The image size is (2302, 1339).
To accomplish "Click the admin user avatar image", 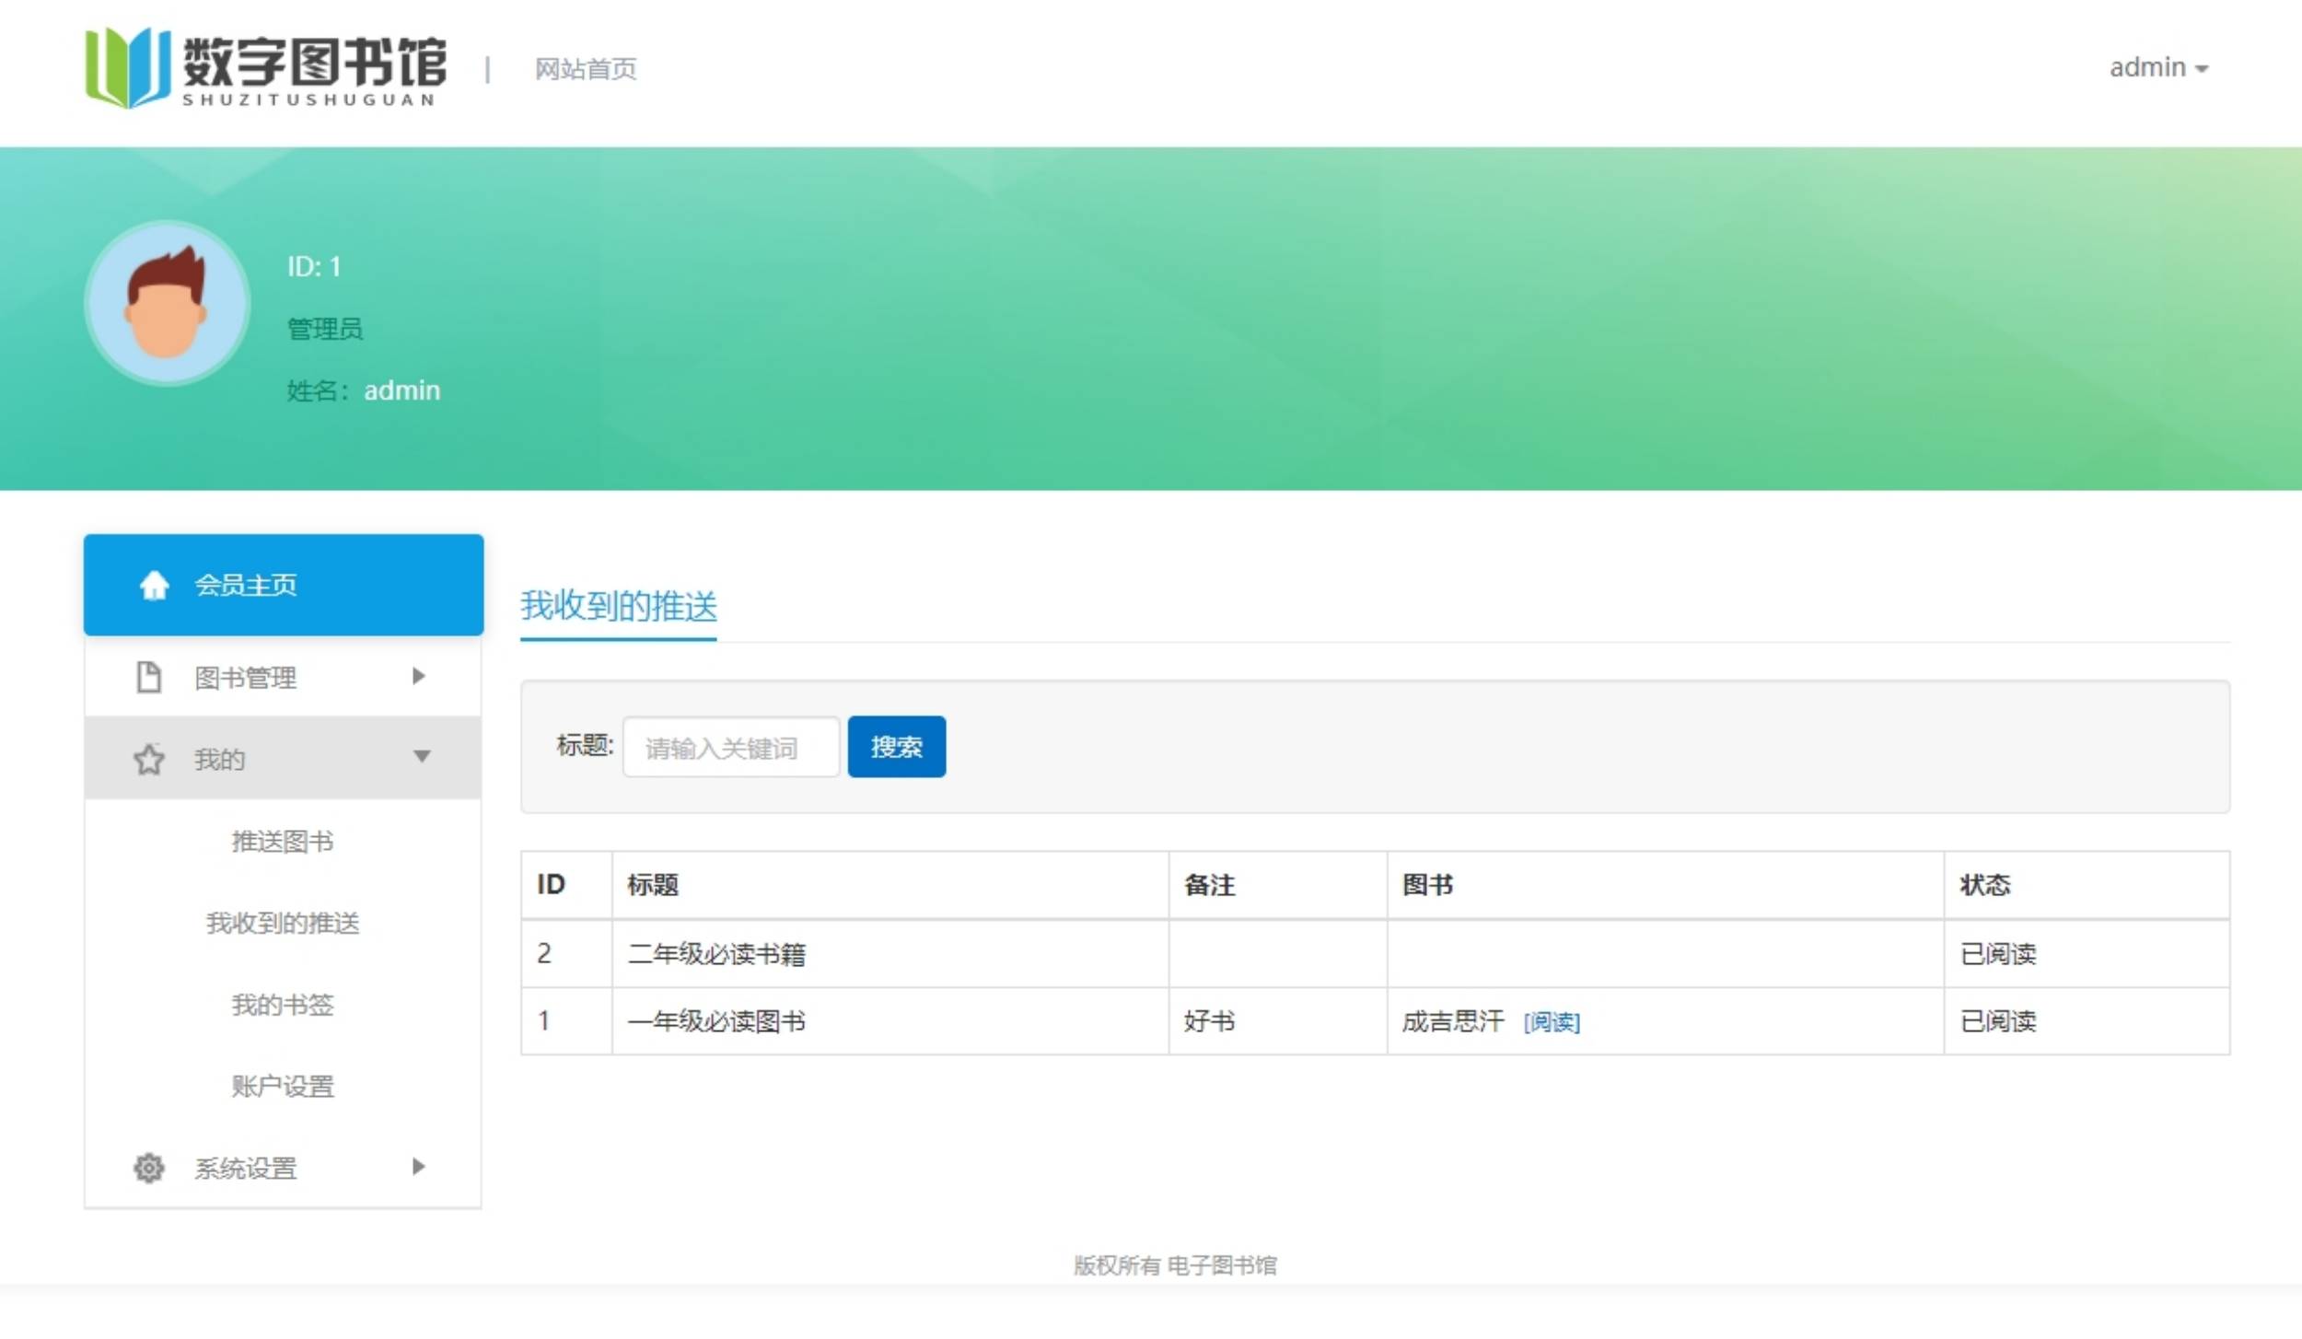I will point(167,302).
